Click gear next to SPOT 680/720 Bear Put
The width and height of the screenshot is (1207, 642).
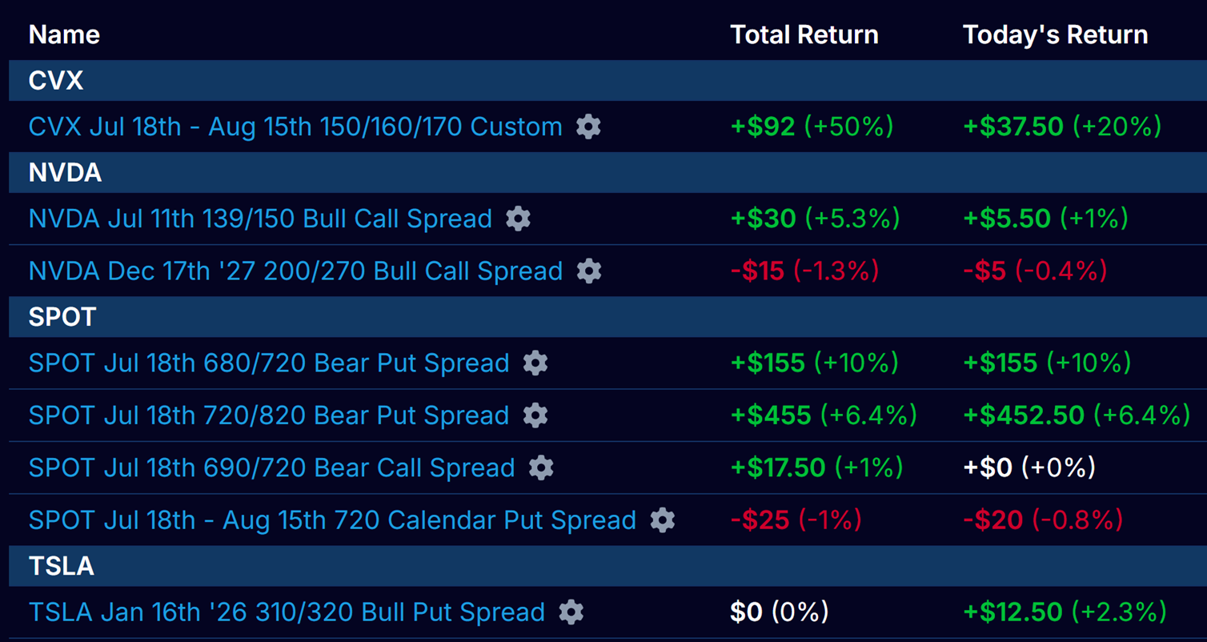click(x=535, y=363)
